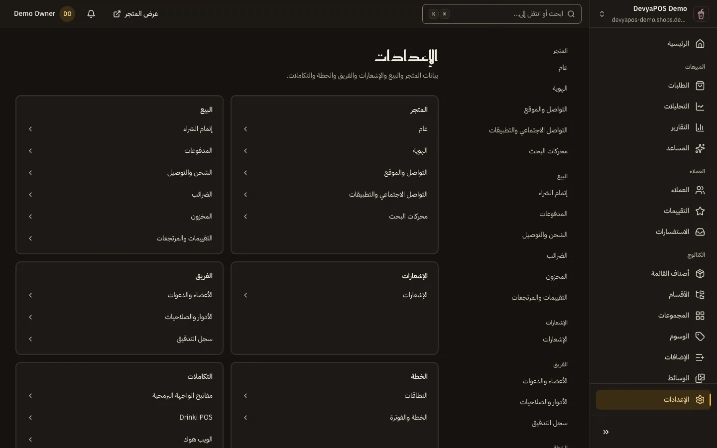Open إتمام الشراء chevron in البيع card
The height and width of the screenshot is (448, 717).
coord(30,129)
